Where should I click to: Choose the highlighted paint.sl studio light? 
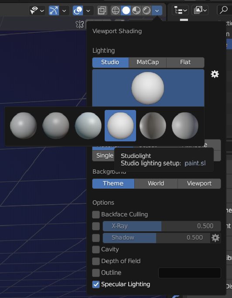(120, 126)
